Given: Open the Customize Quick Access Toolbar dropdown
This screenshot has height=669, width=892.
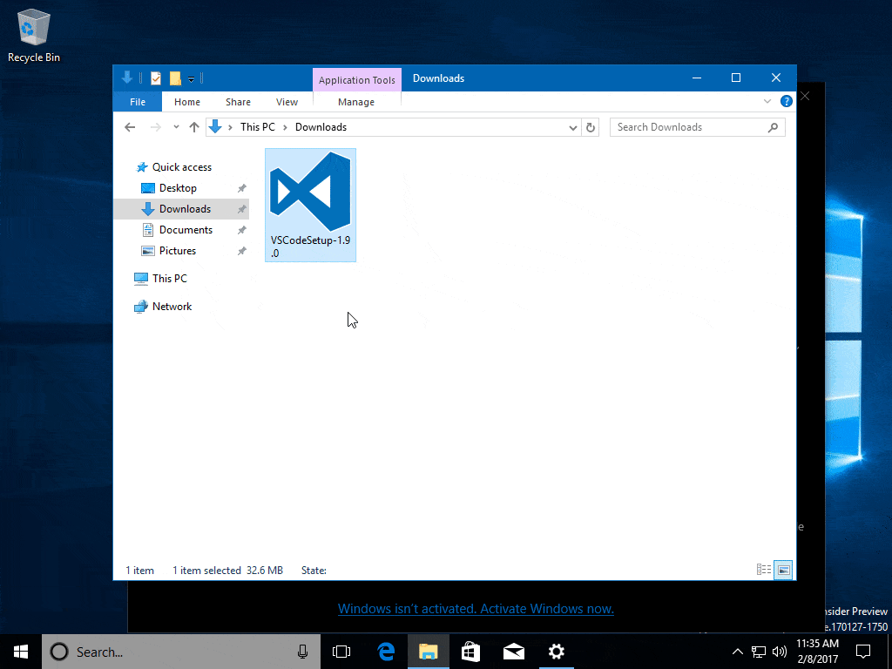Looking at the screenshot, I should 191,78.
